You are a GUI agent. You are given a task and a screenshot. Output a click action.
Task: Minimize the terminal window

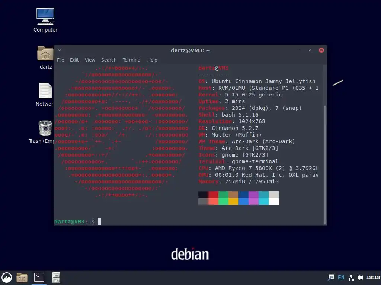coord(299,50)
